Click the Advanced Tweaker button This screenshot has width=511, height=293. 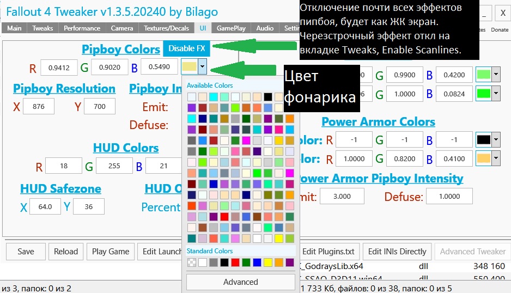click(x=472, y=252)
